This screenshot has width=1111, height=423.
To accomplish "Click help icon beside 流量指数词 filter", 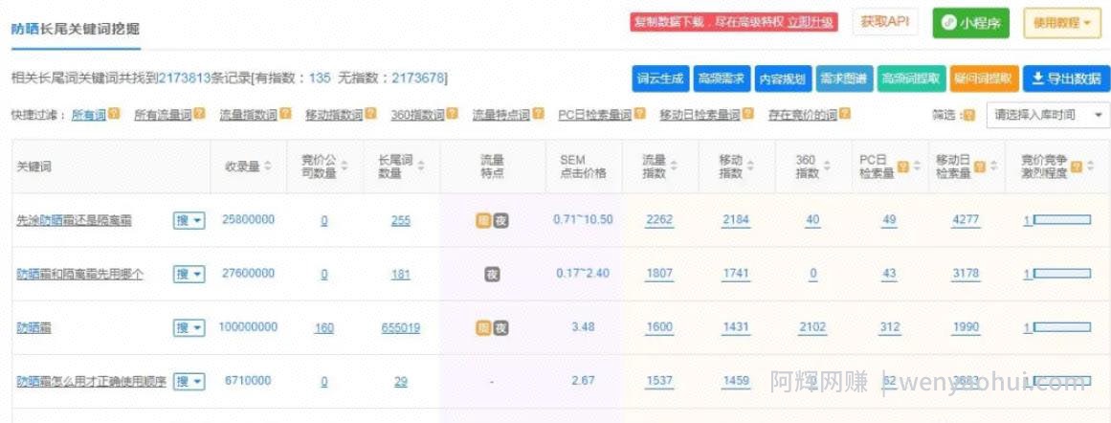I will coord(285,113).
